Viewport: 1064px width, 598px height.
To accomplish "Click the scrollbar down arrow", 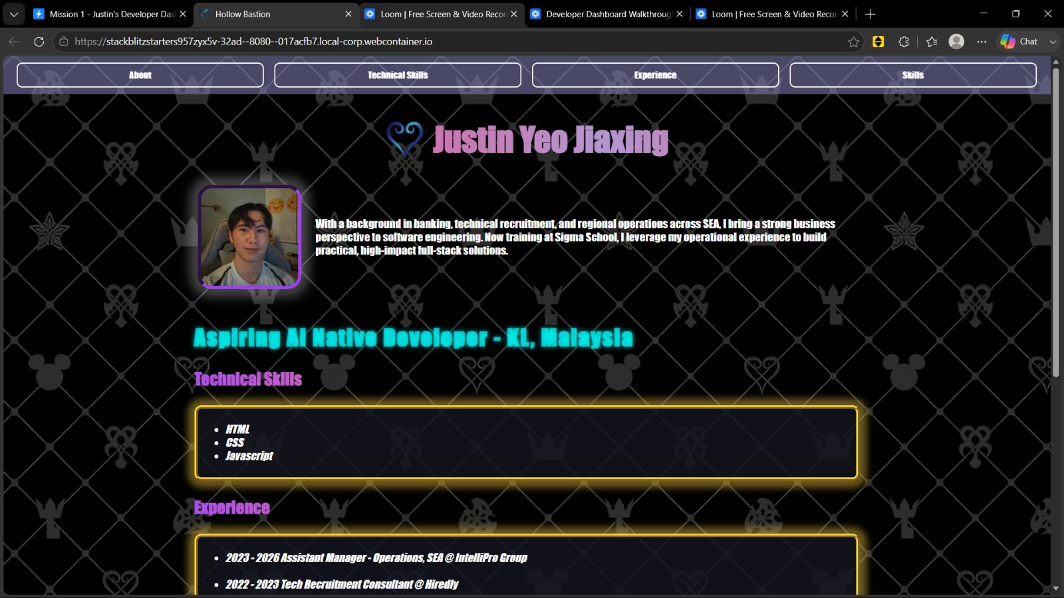I will click(1055, 589).
